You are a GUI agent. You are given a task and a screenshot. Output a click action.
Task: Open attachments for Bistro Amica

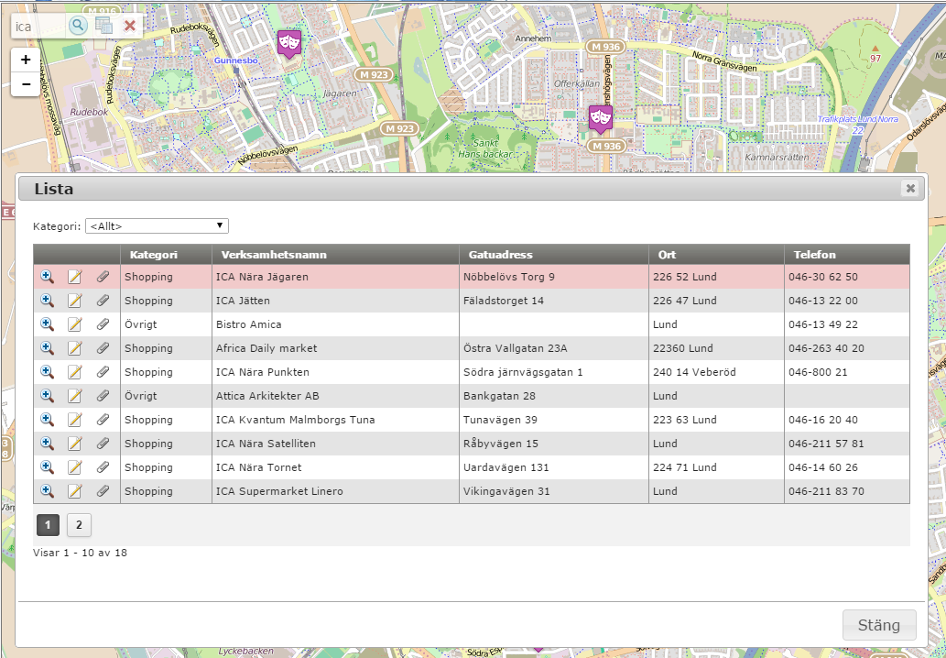(x=103, y=324)
